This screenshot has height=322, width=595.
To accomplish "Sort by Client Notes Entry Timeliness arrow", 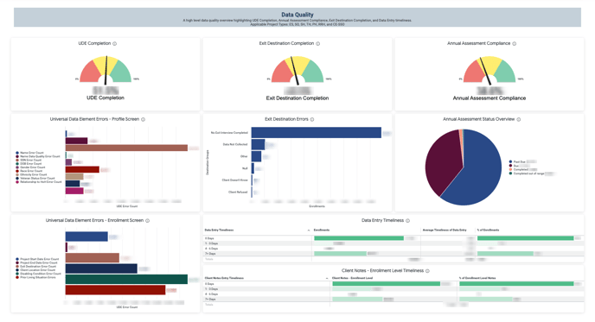I will coord(327,279).
